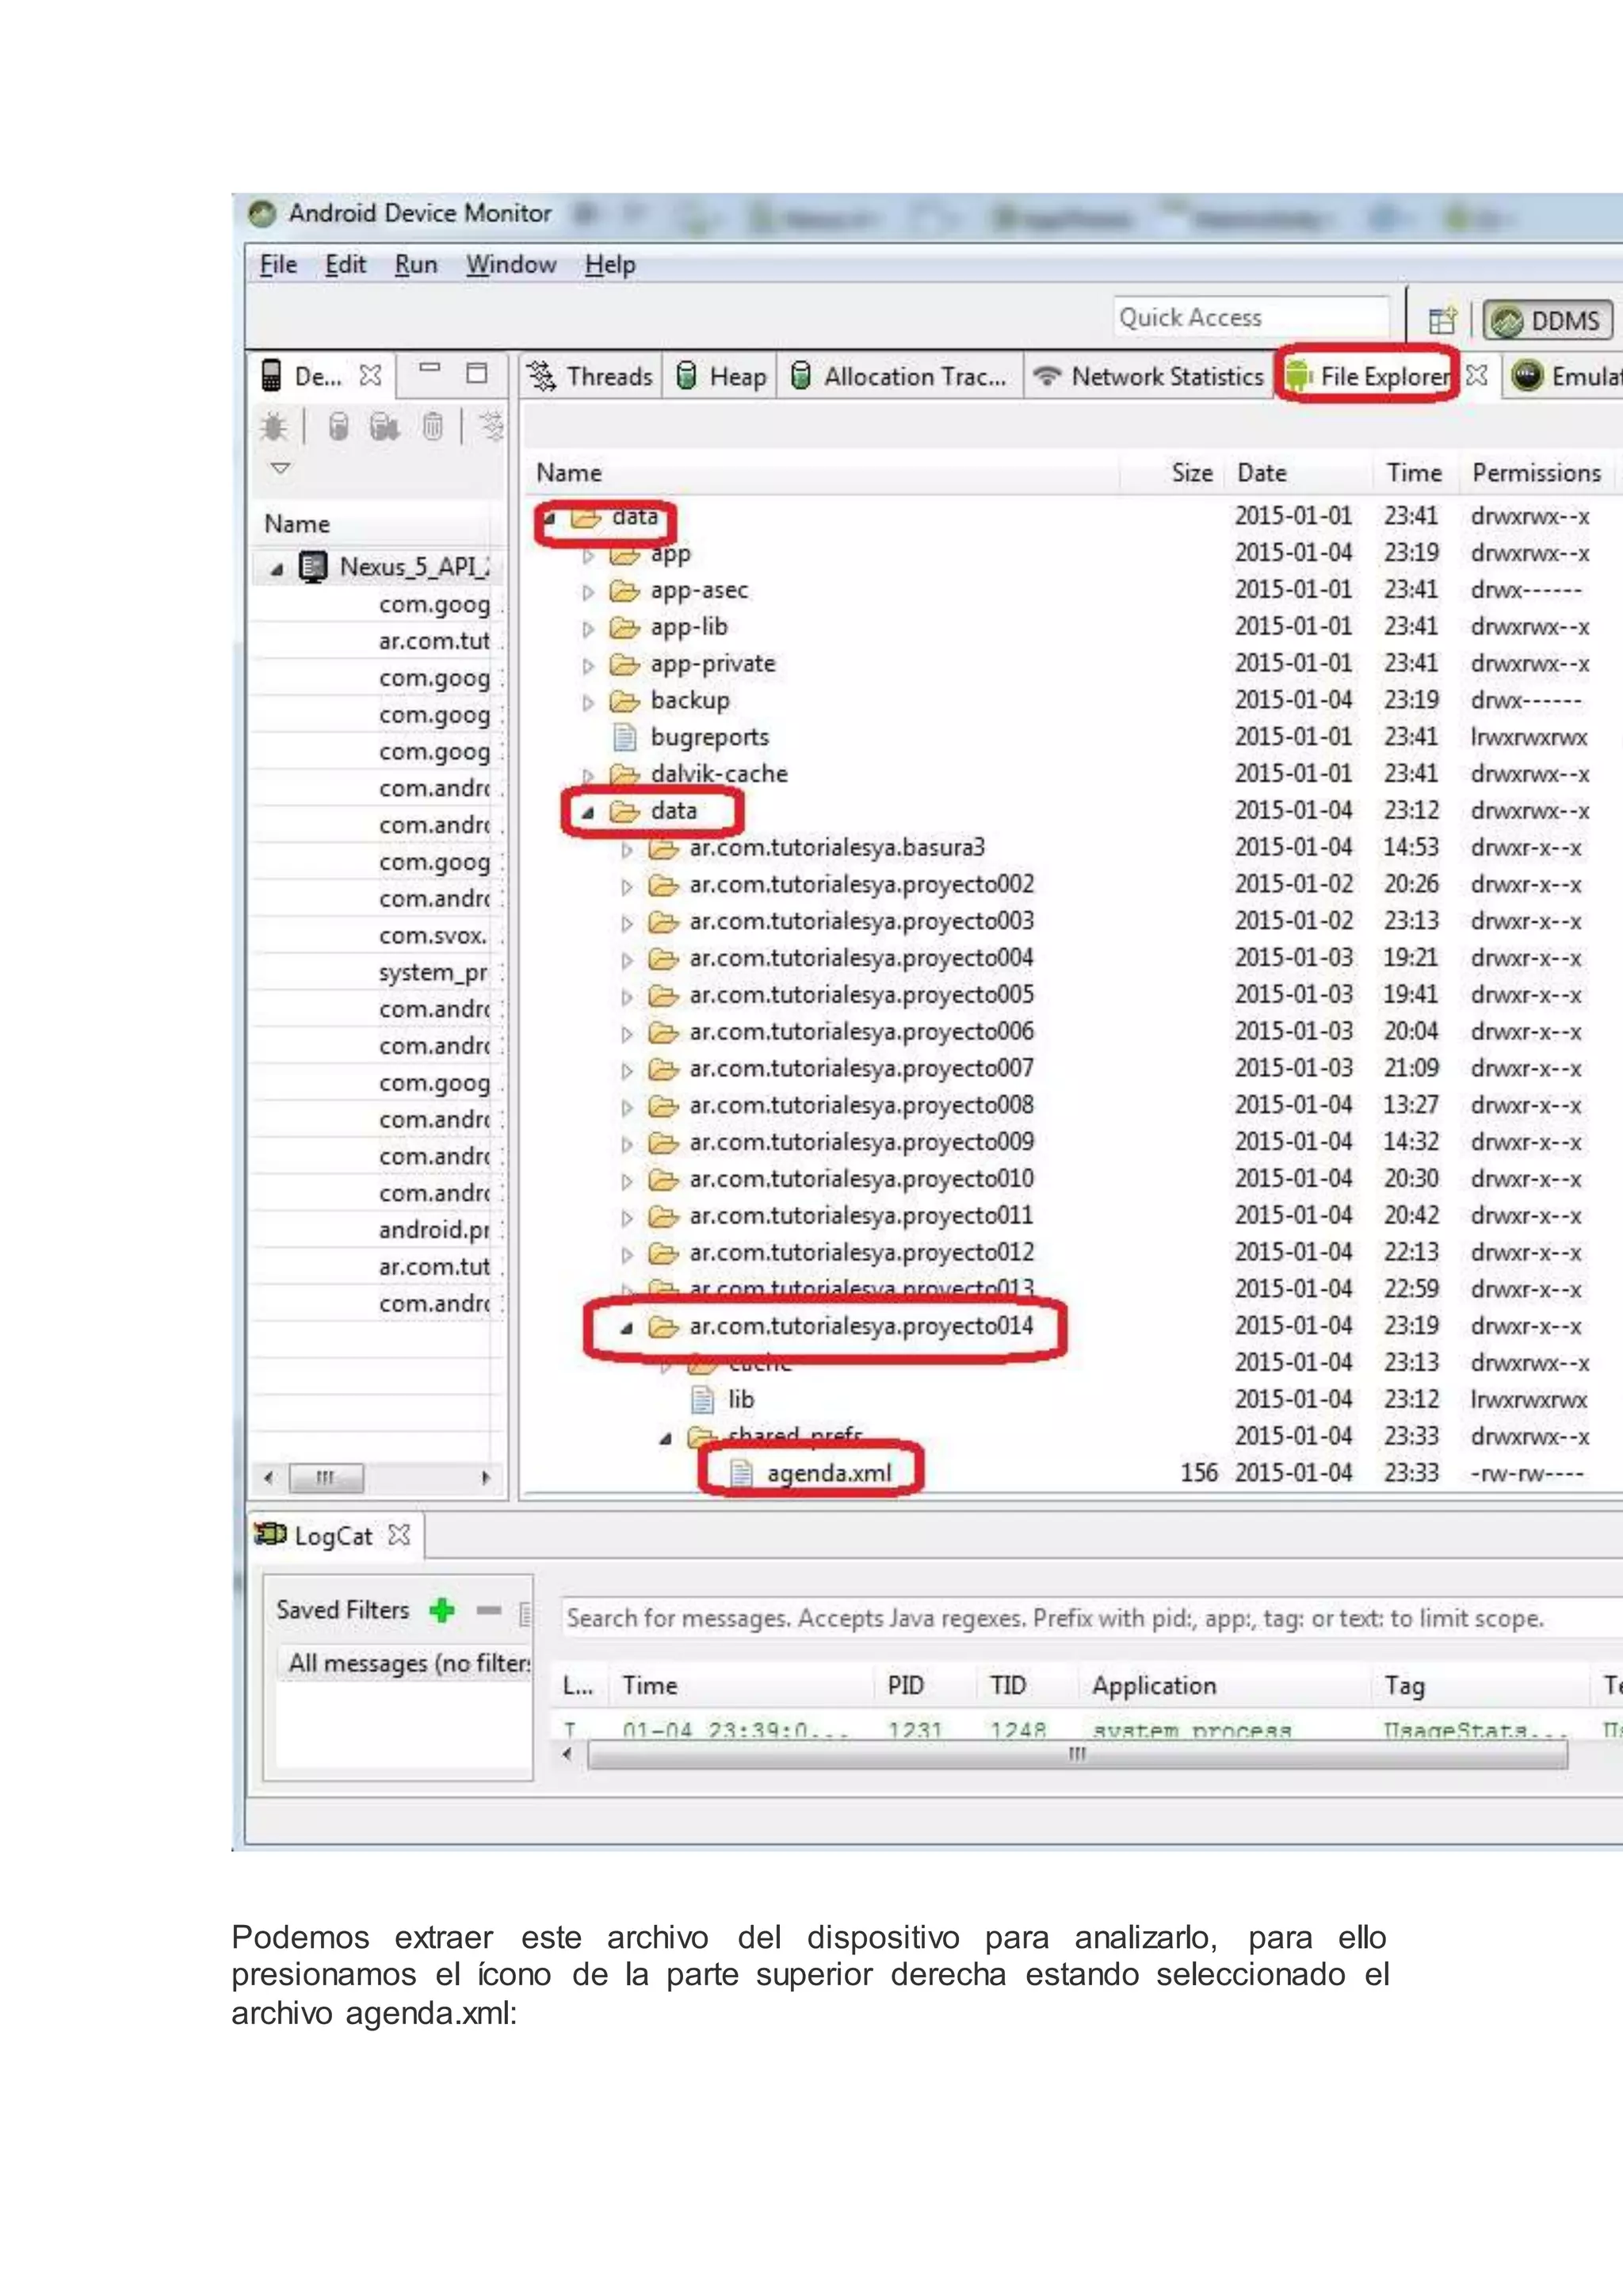Close the LogCat tab

pos(399,1535)
